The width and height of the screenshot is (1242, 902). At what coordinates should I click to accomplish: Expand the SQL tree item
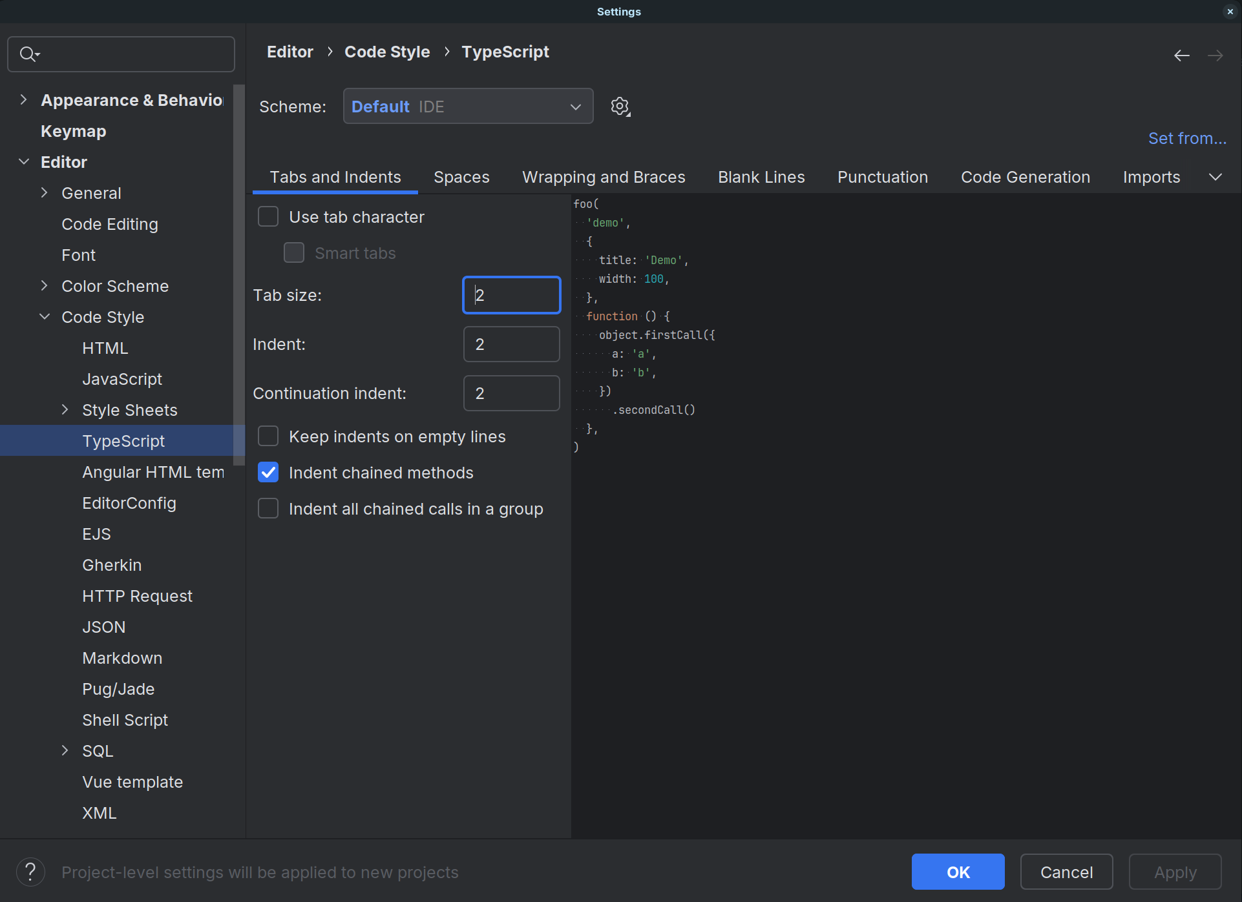pos(65,750)
